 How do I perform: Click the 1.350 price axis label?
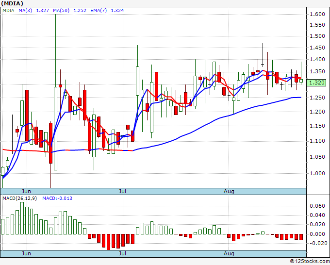(x=317, y=72)
